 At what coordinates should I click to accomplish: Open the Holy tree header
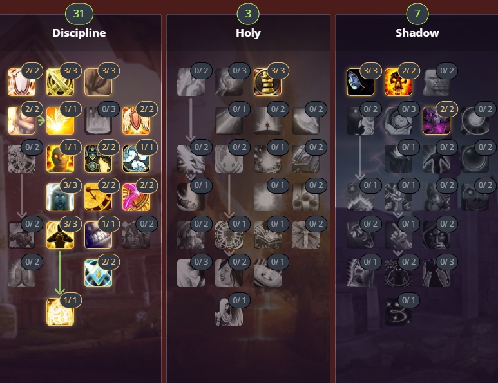[x=248, y=33]
